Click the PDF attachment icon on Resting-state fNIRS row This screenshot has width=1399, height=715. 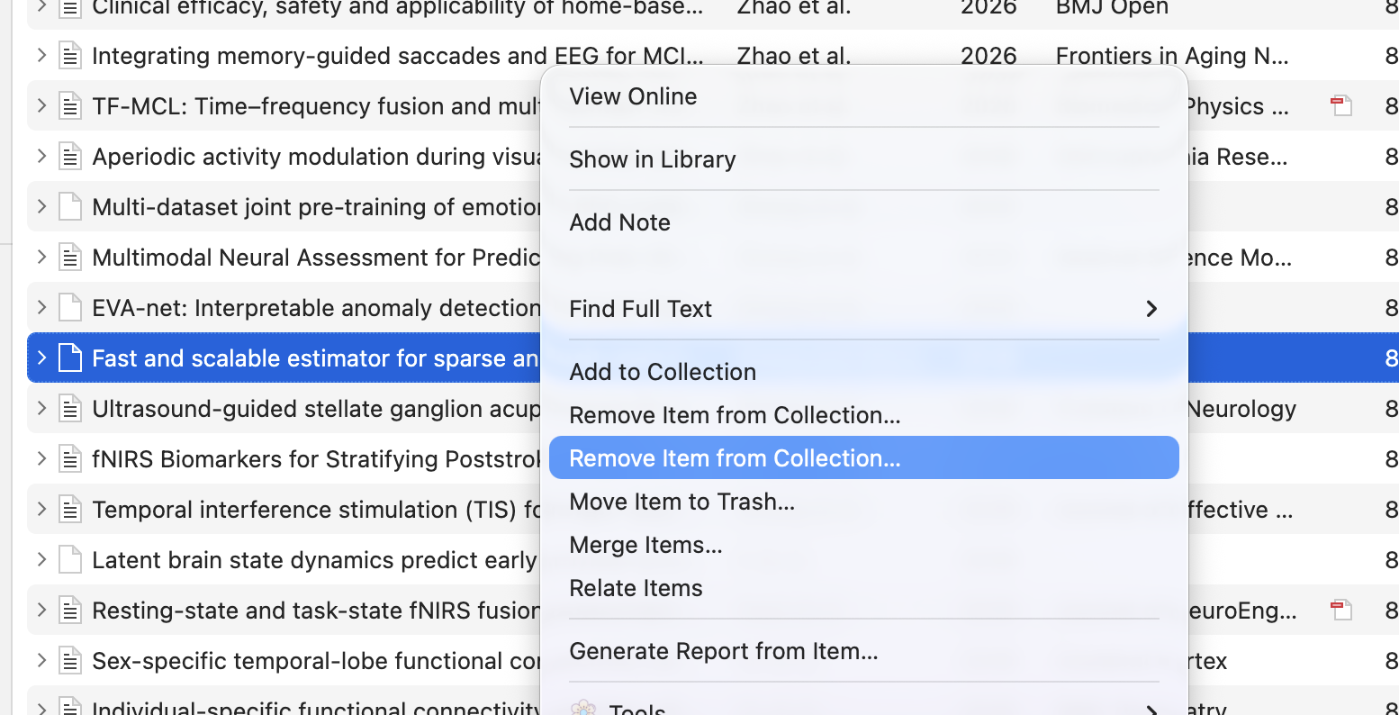click(x=1341, y=611)
